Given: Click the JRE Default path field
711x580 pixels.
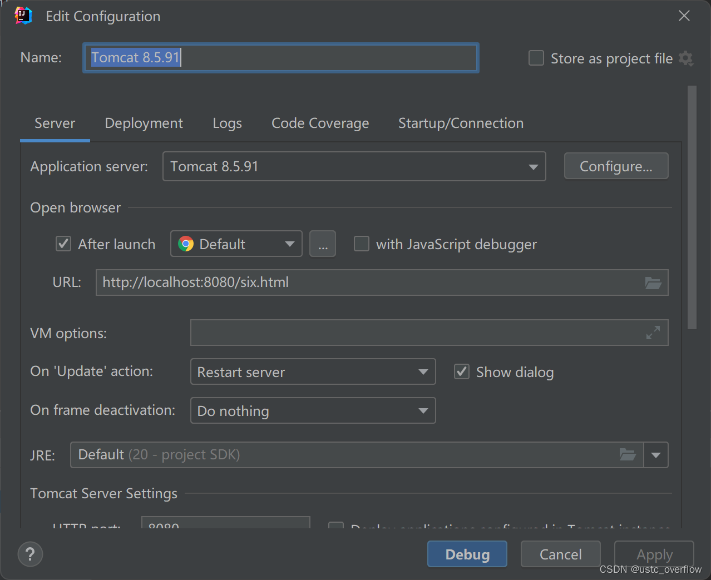Looking at the screenshot, I should coord(357,455).
